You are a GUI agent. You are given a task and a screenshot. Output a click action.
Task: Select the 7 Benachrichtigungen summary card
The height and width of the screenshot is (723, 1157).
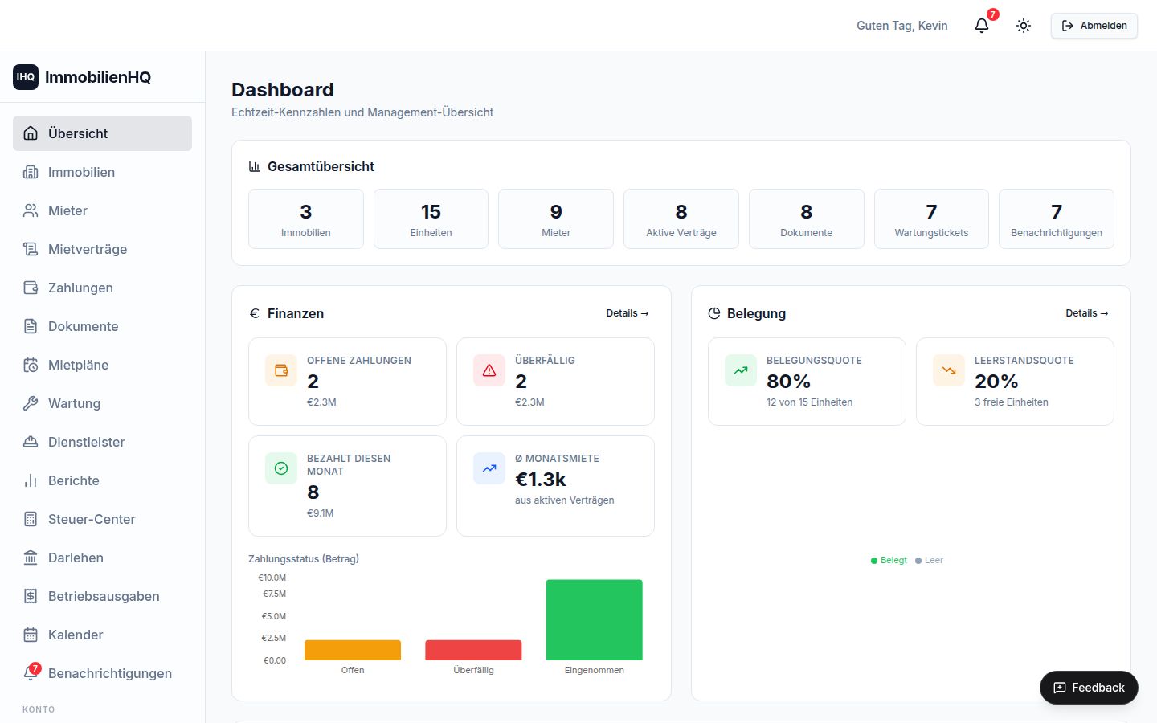(1057, 219)
